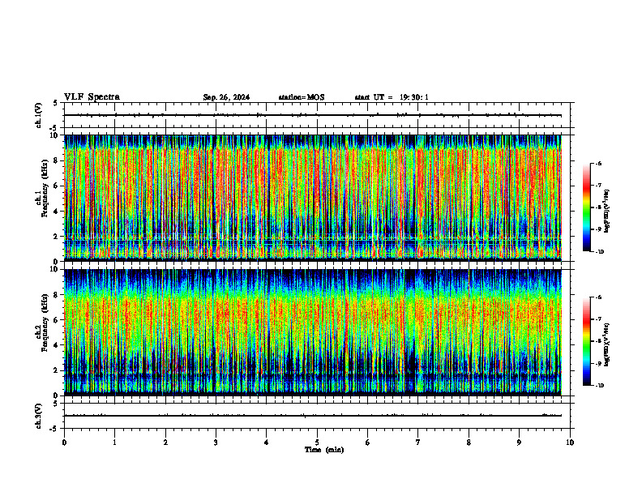Screen dimensions: 642x496
Task: Click the "-6" tick on ch.1 color bar
Action: click(x=598, y=163)
